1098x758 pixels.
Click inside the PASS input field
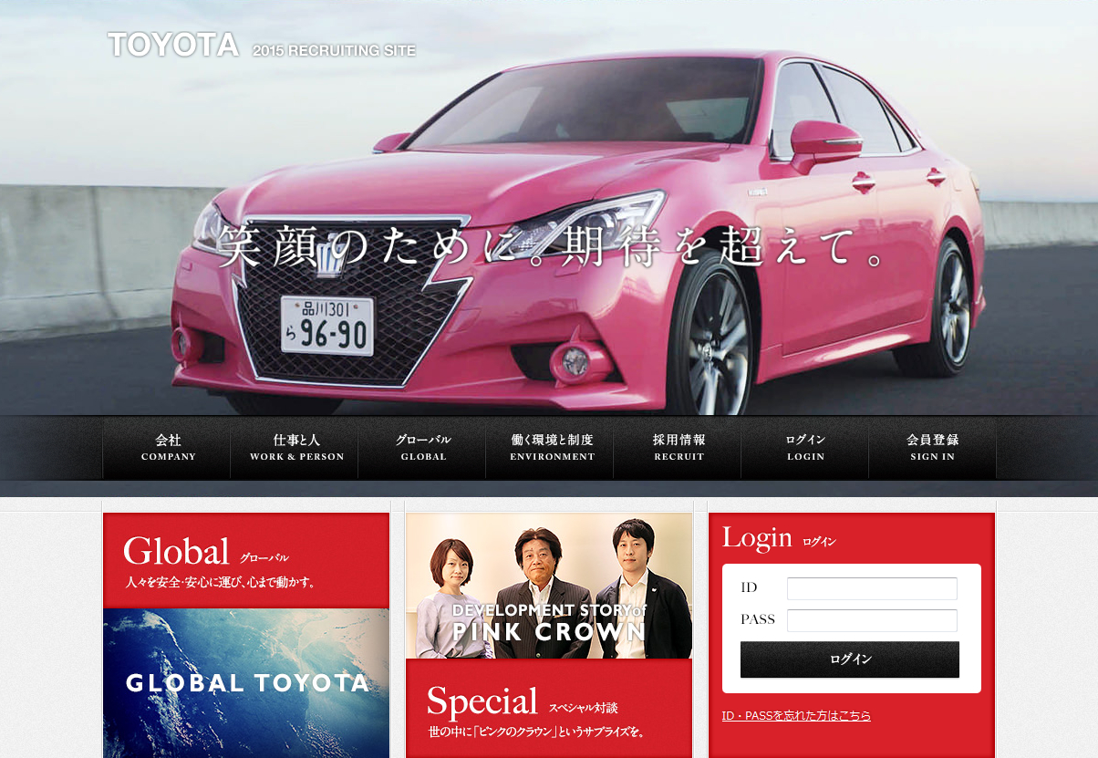point(871,619)
